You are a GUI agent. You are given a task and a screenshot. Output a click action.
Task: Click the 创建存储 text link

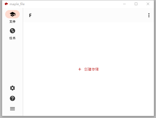[91, 69]
